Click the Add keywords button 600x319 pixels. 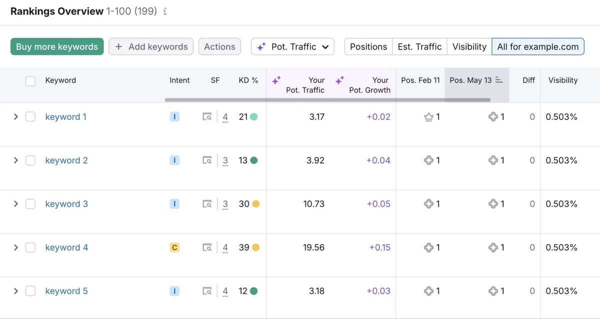tap(151, 46)
